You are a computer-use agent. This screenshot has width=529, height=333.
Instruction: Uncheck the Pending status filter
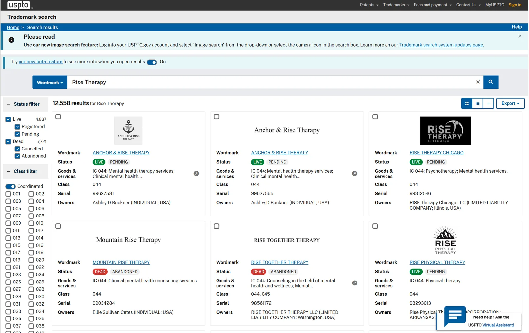pyautogui.click(x=17, y=134)
